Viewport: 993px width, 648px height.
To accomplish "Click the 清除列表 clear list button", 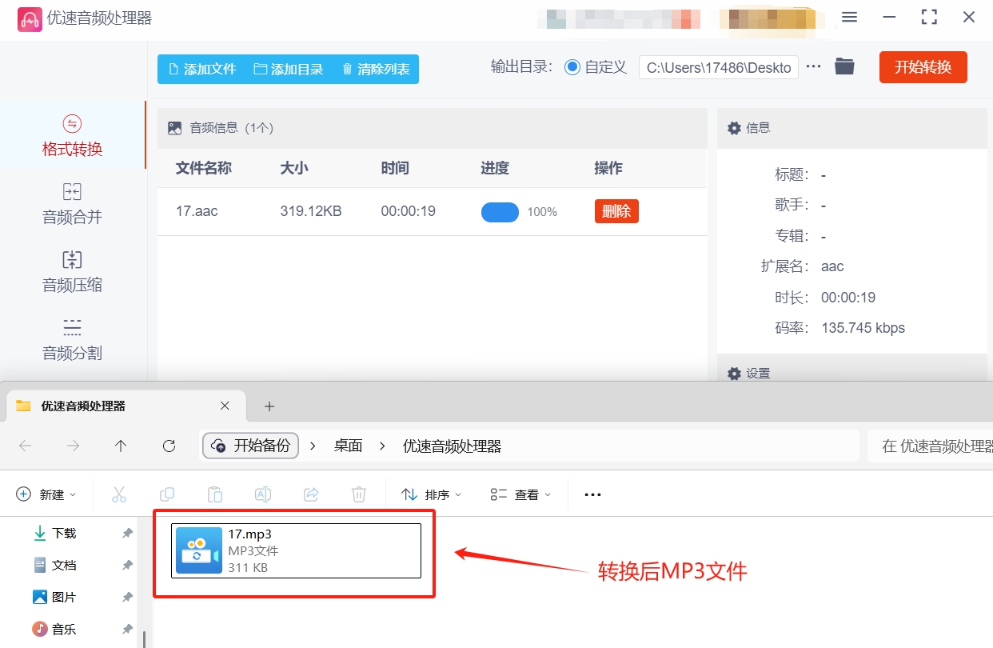I will (376, 69).
